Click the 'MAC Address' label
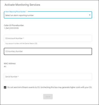The width and height of the screenshot is (99, 105). (x=10, y=64)
